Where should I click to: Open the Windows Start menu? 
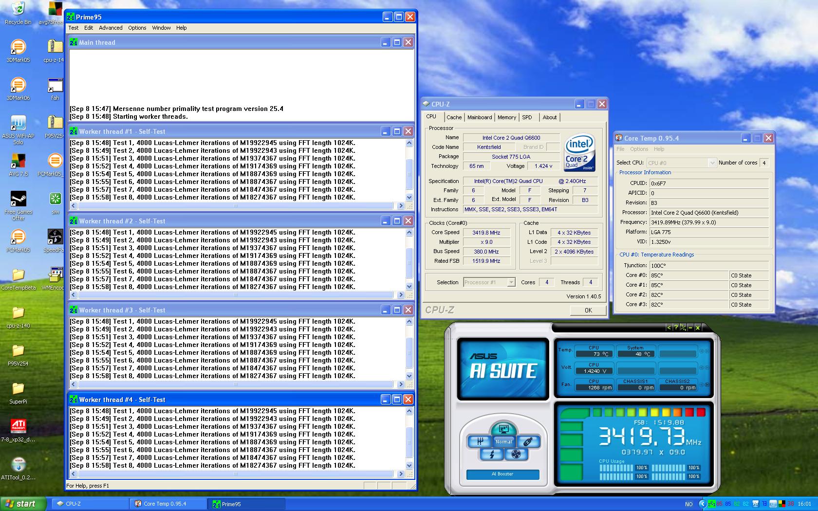tap(23, 504)
